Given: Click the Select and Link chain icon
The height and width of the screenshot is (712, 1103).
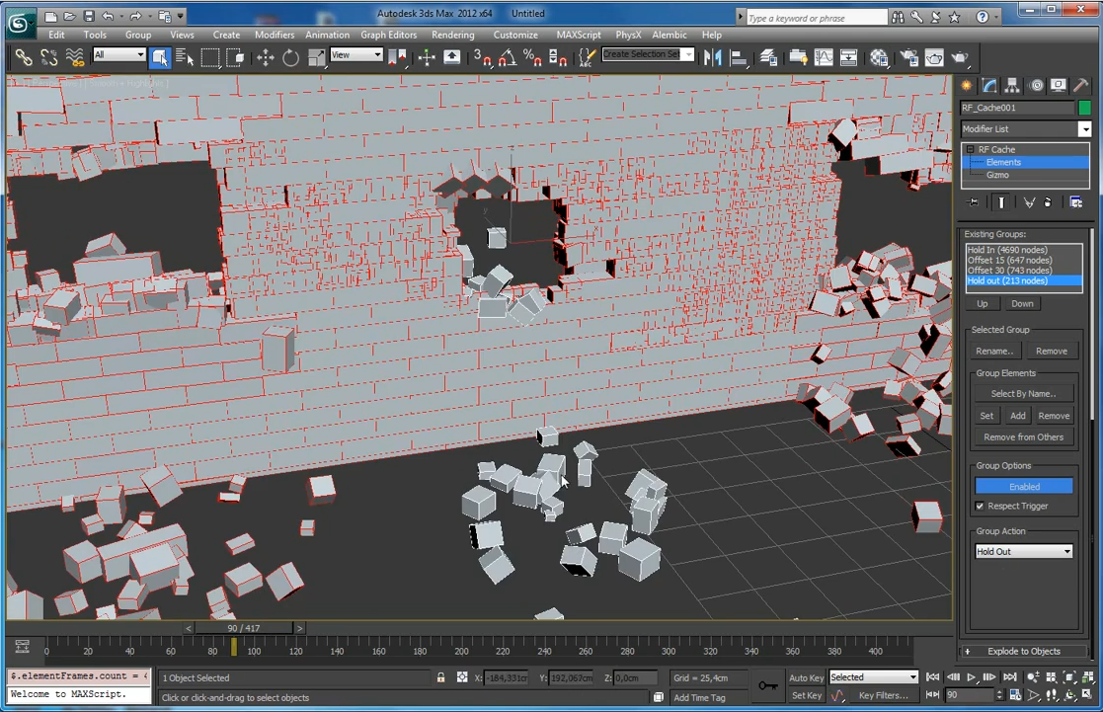Looking at the screenshot, I should coord(24,57).
